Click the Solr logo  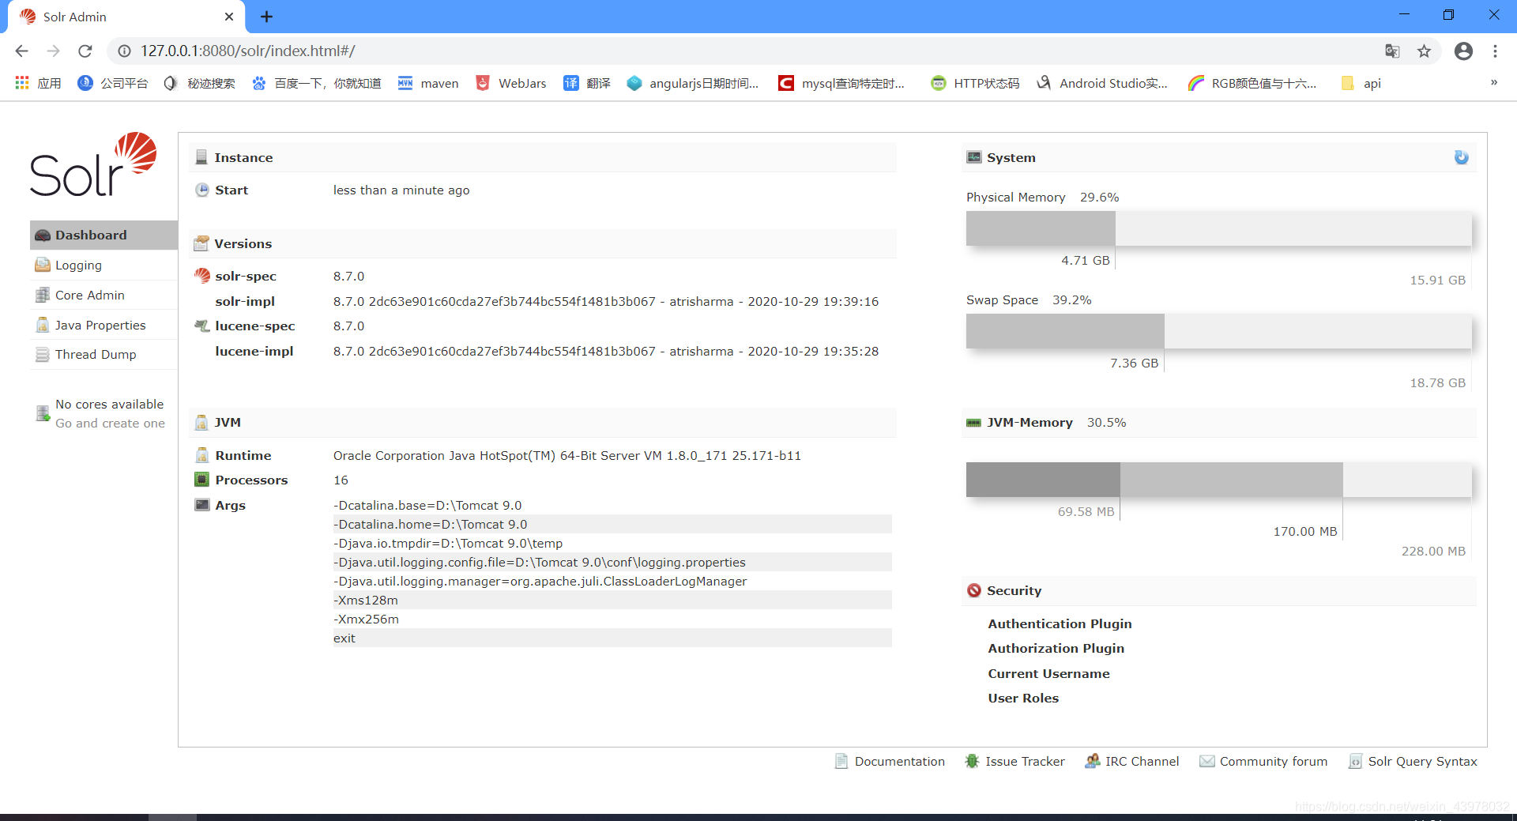click(x=93, y=164)
